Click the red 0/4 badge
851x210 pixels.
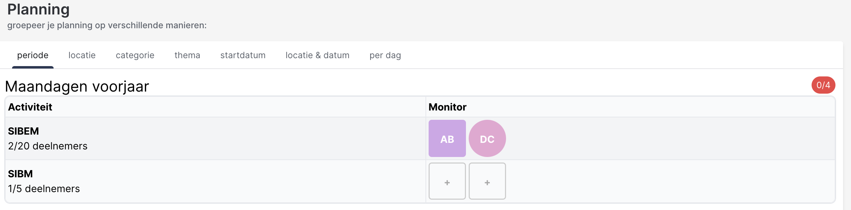point(823,85)
